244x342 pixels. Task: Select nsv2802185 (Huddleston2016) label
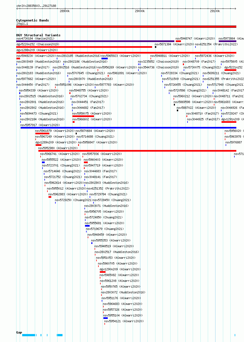(x=79, y=56)
